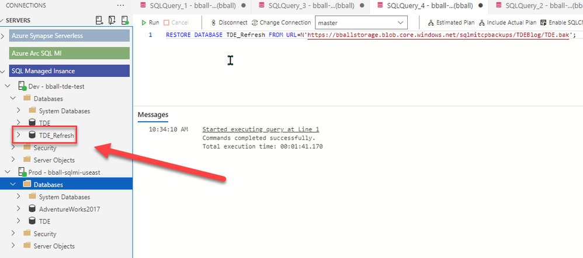Screen dimensions: 583x258
Task: Collapse the SQL Managed Insance group
Action: click(3, 71)
